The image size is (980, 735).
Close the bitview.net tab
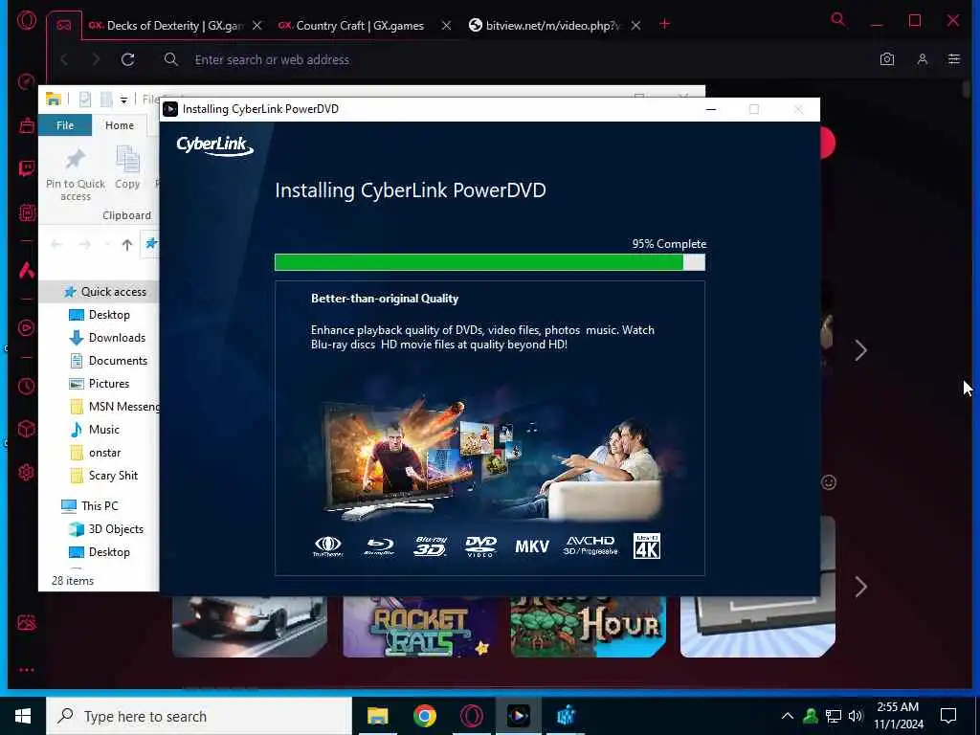635,26
